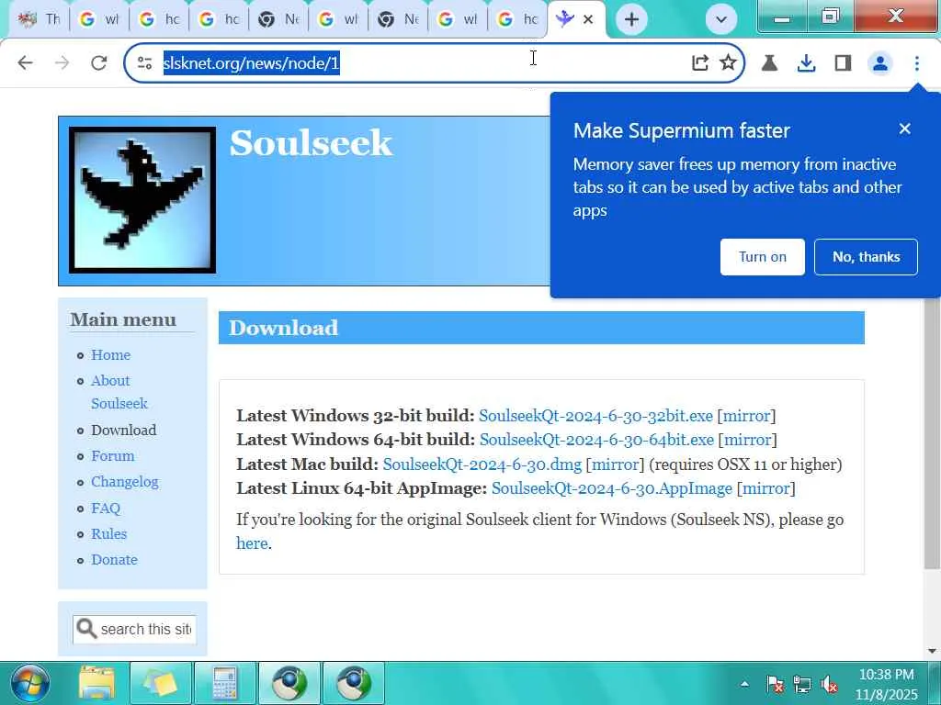The height and width of the screenshot is (705, 941).
Task: Select Download in main menu
Action: click(x=124, y=430)
